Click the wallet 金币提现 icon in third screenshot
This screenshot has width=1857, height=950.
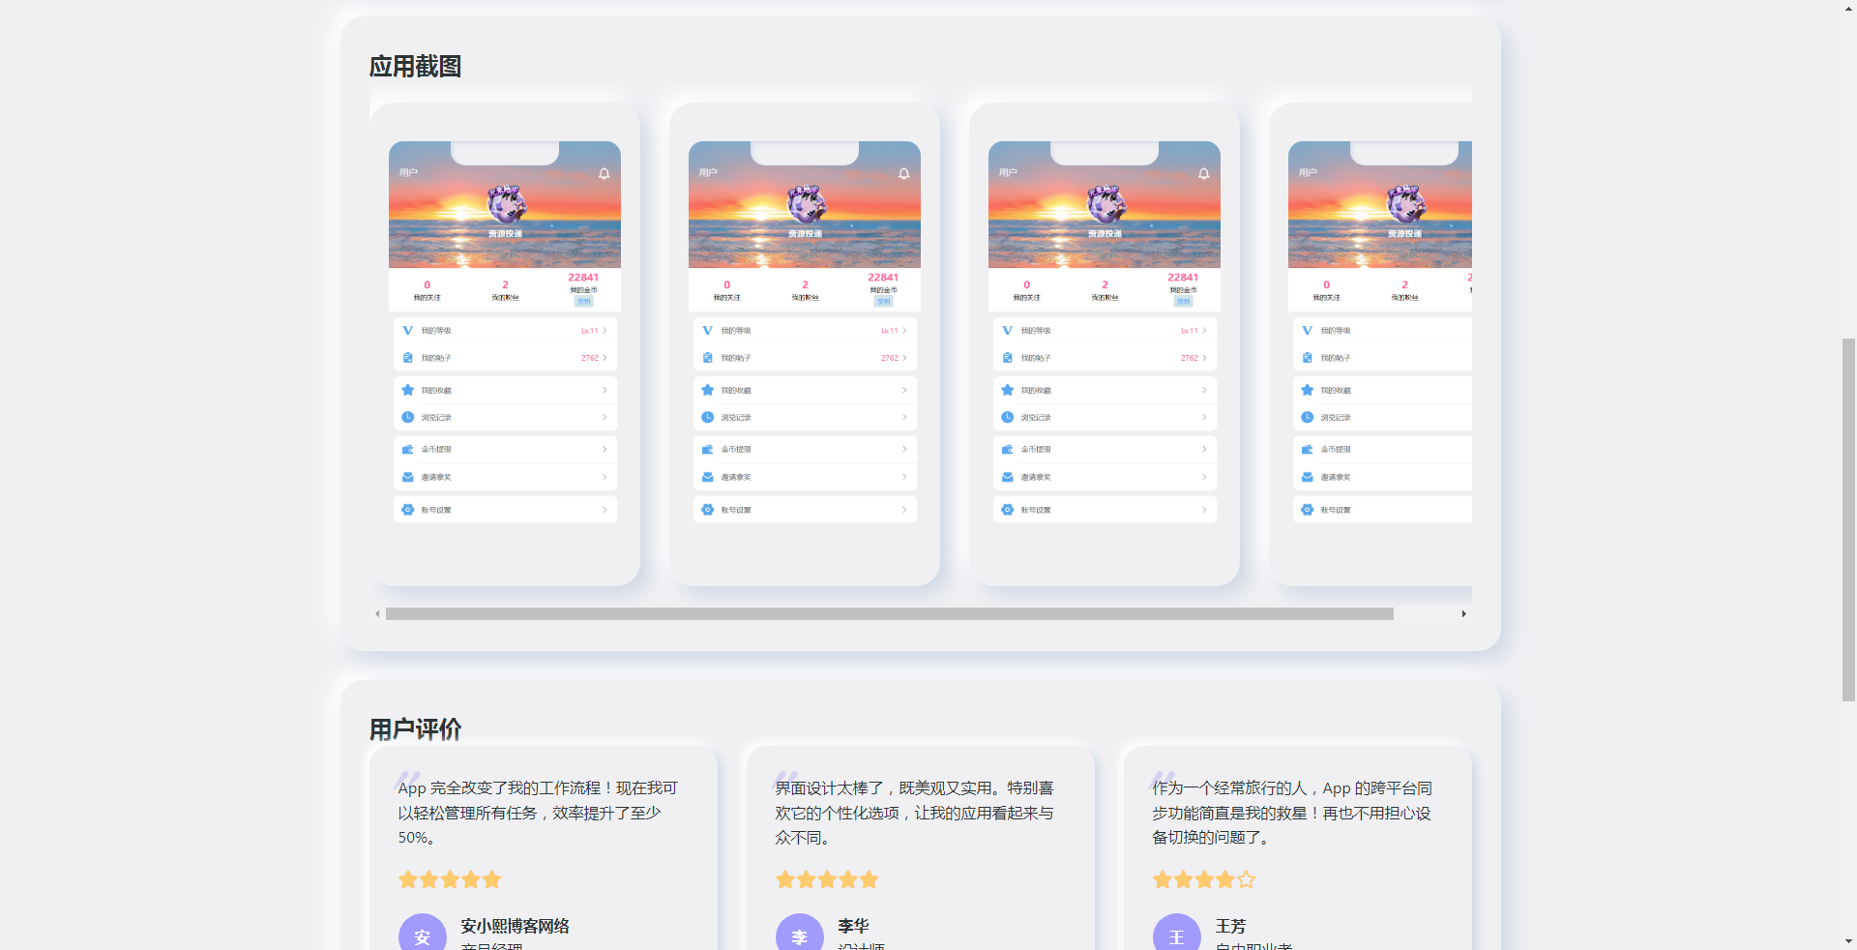click(1008, 450)
